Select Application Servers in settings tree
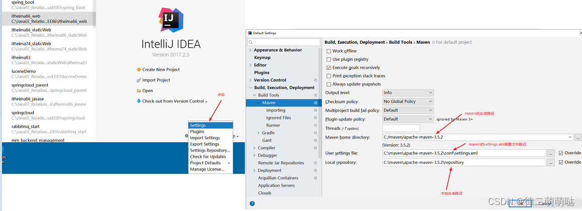582x211 pixels. point(276,185)
